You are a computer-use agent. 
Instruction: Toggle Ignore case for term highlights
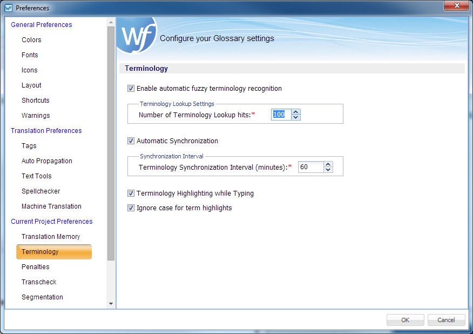(131, 208)
